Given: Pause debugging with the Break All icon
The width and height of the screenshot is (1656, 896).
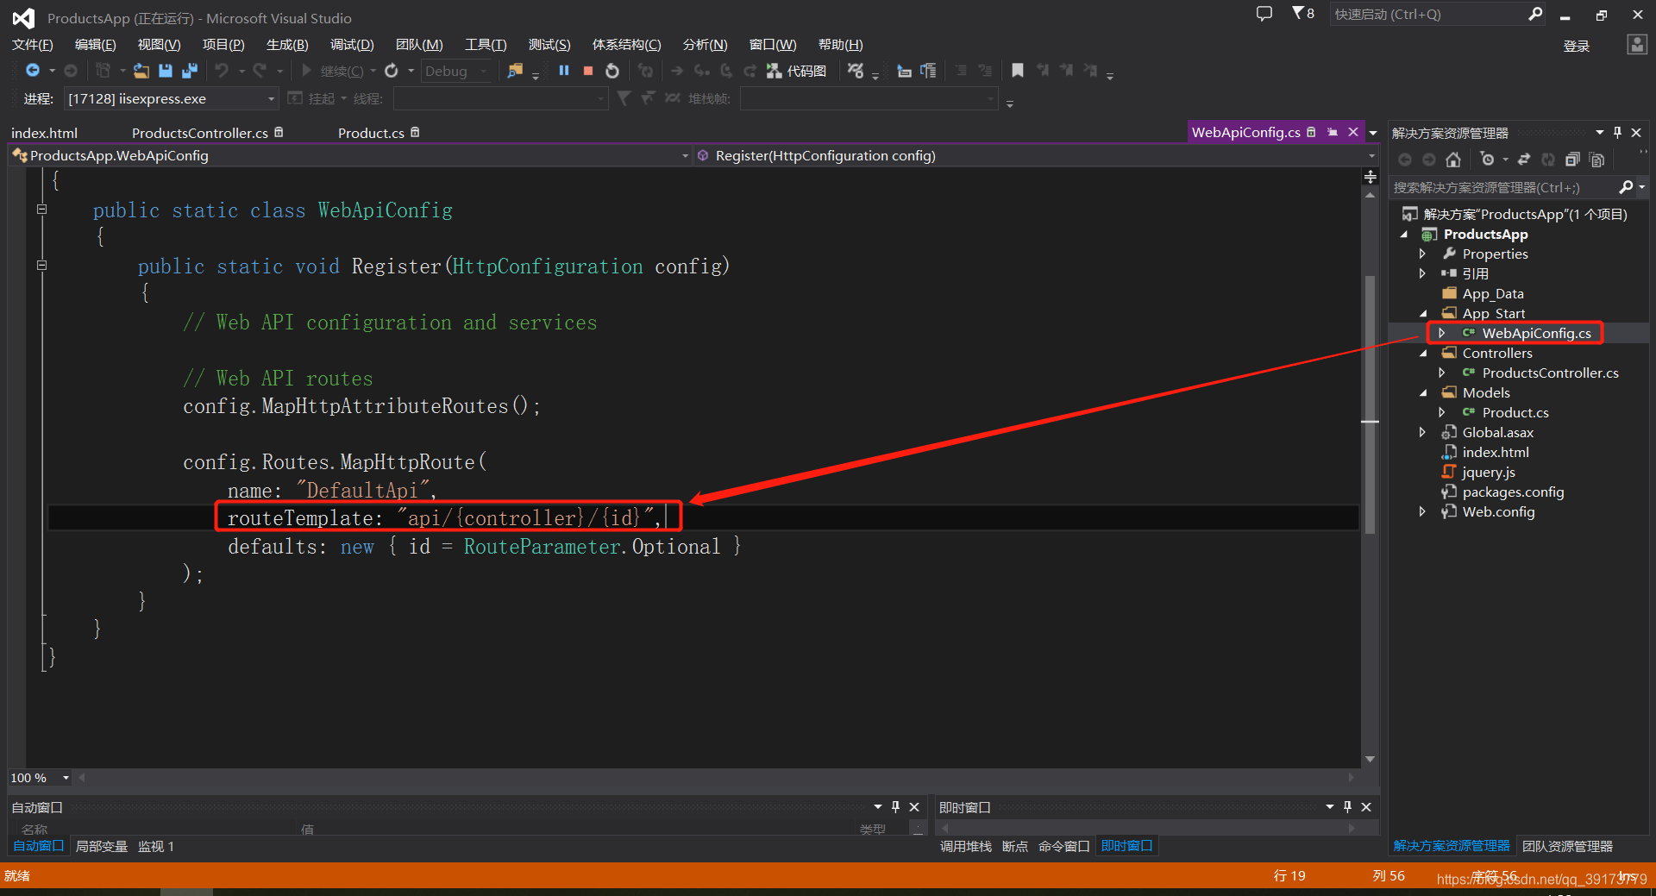Looking at the screenshot, I should 564,71.
